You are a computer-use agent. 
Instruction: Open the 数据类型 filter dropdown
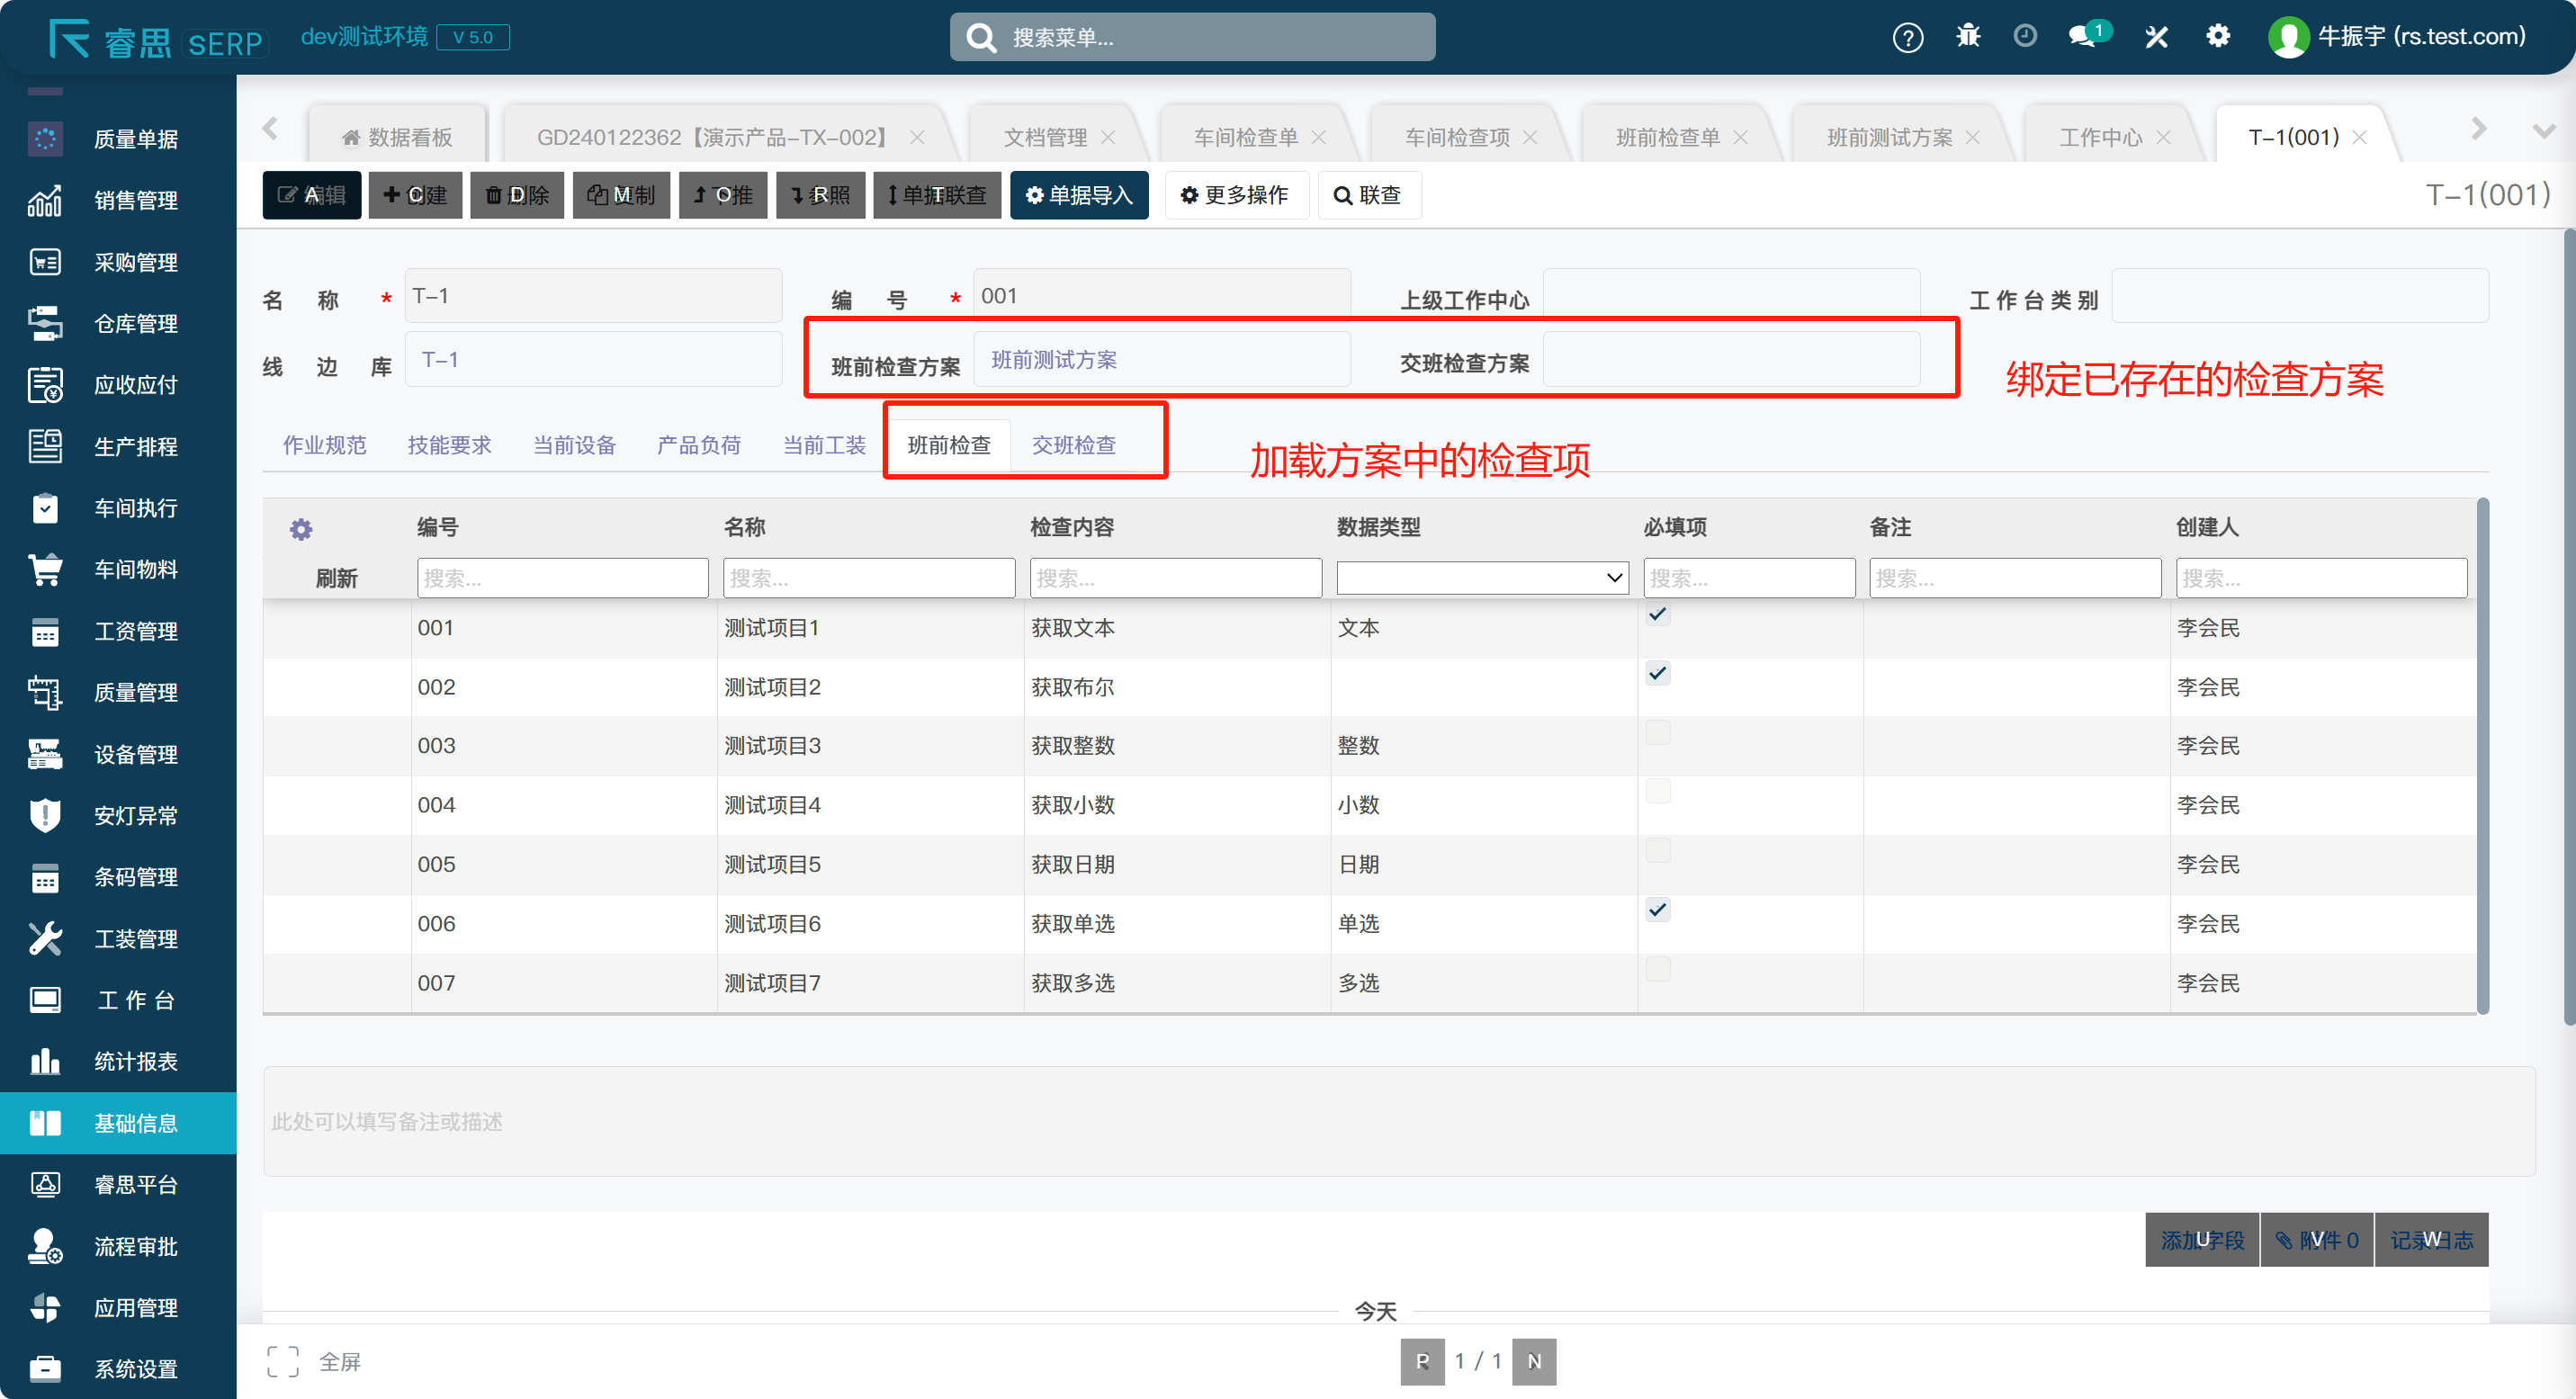pos(1482,578)
